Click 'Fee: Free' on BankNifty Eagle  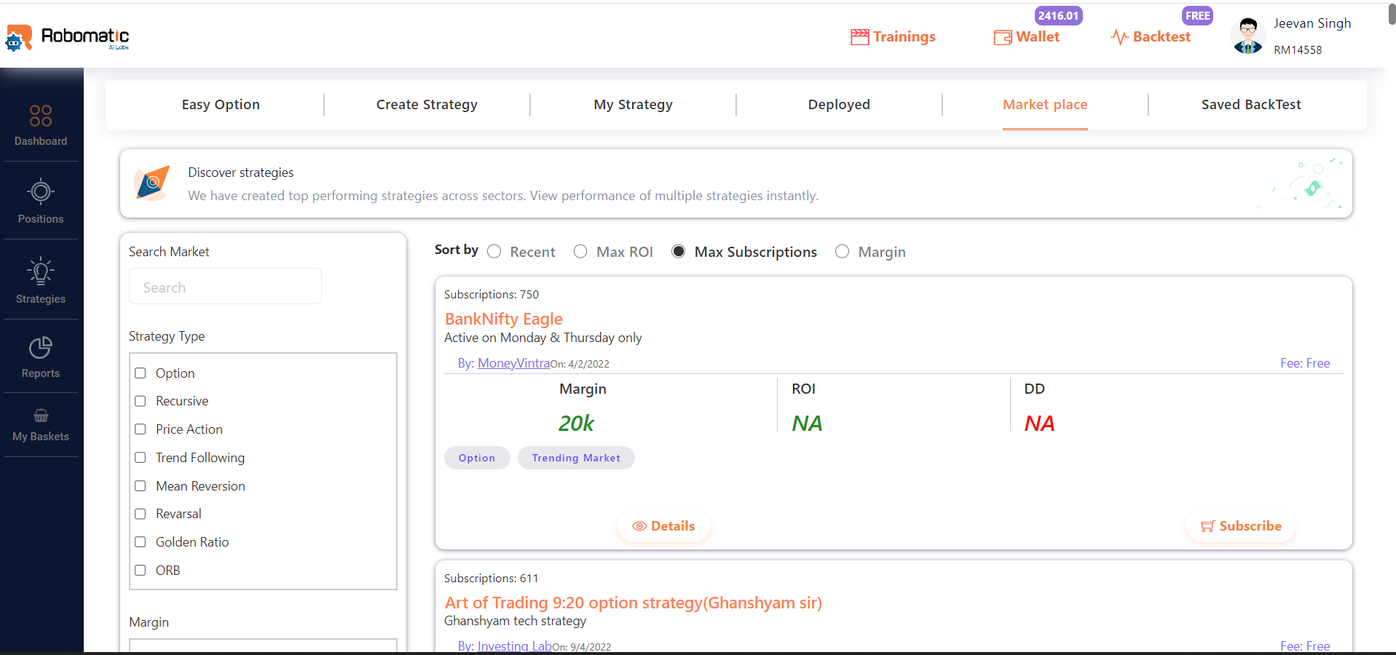pyautogui.click(x=1305, y=363)
